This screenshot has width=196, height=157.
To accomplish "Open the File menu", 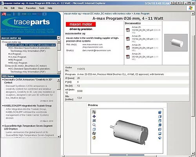I will (6, 8).
